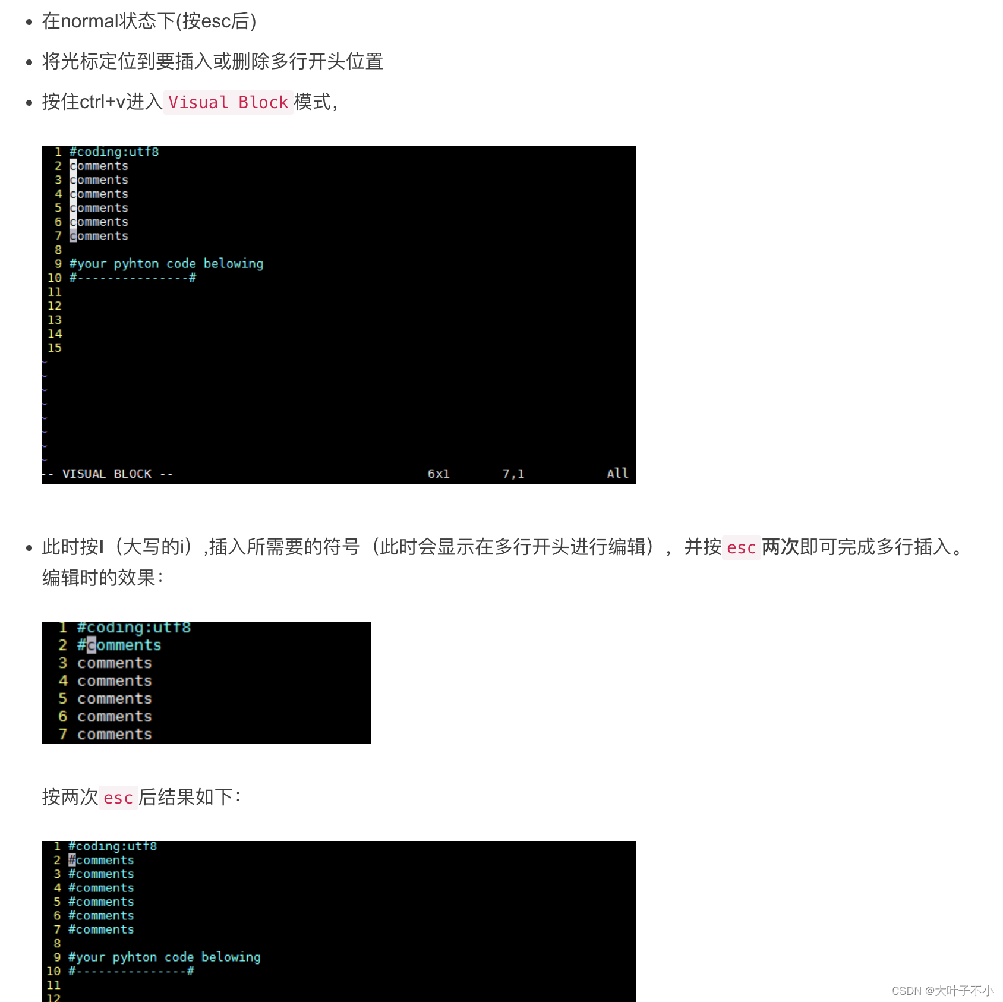Click the "esc" highlight before 后结果如下
The image size is (1003, 1002).
[118, 798]
